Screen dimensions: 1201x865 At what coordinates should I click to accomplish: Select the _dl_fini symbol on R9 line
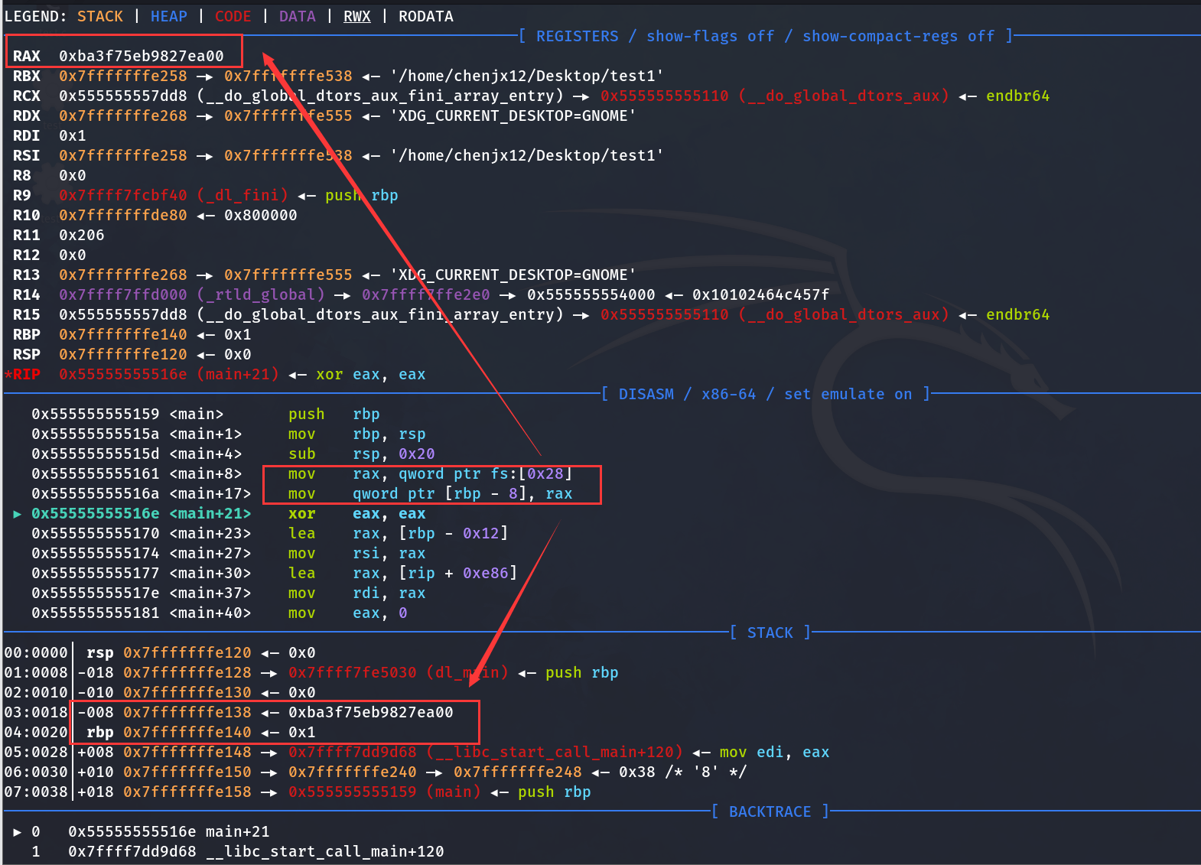click(x=243, y=195)
